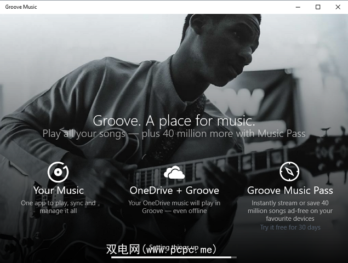Click the Groove Music Pass compass icon
The image size is (348, 263).
point(289,171)
